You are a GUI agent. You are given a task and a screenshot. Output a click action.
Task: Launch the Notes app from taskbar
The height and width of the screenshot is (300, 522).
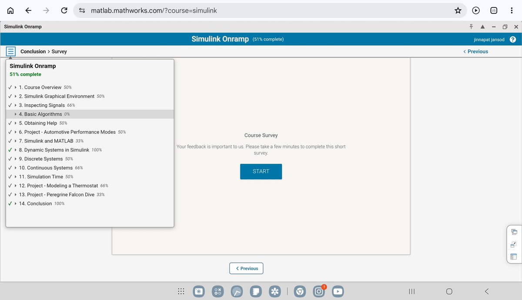(256, 291)
